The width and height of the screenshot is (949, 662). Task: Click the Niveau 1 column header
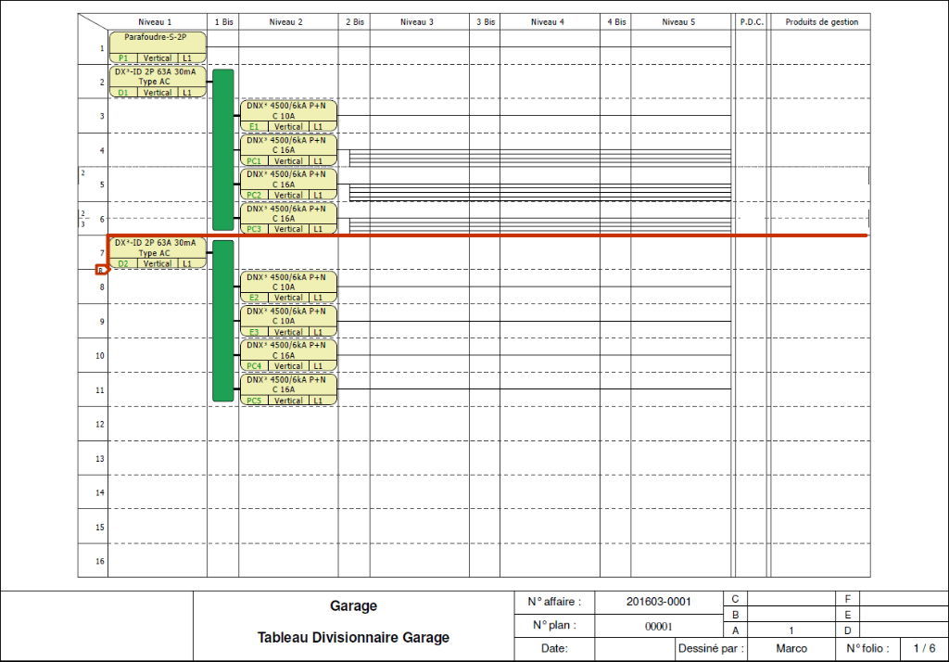(x=155, y=22)
